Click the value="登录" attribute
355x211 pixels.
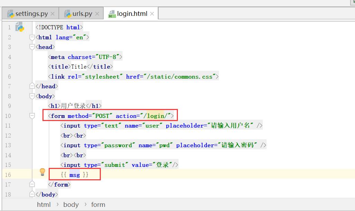pos(152,165)
